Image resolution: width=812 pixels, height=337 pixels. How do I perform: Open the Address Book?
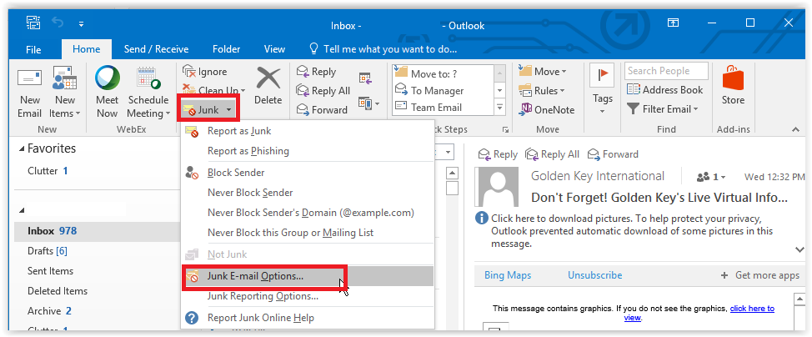665,90
